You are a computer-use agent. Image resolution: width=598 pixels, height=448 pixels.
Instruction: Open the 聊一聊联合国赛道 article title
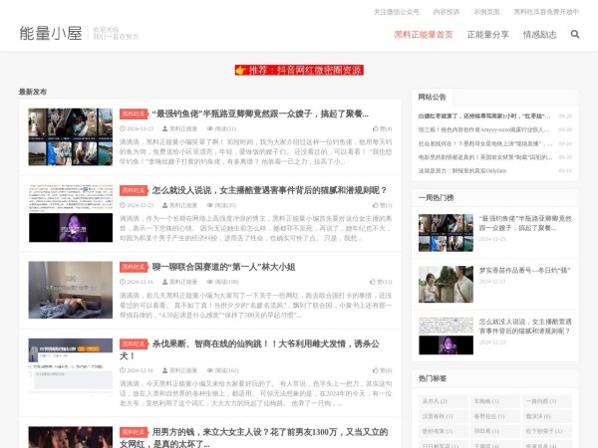pyautogui.click(x=224, y=267)
